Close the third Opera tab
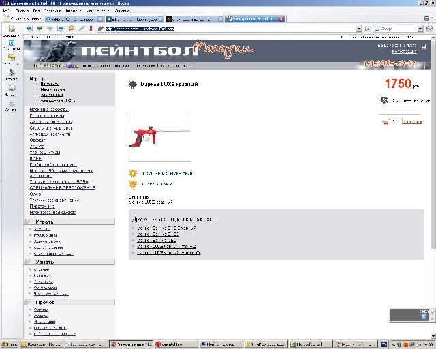Viewport: 436px width, 349px height. (x=221, y=19)
